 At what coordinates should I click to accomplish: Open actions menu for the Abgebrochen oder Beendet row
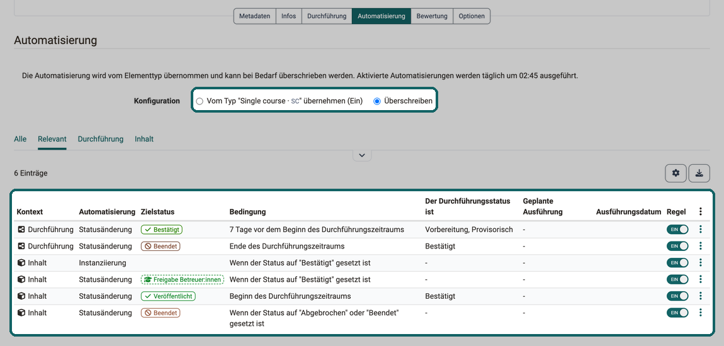701,312
